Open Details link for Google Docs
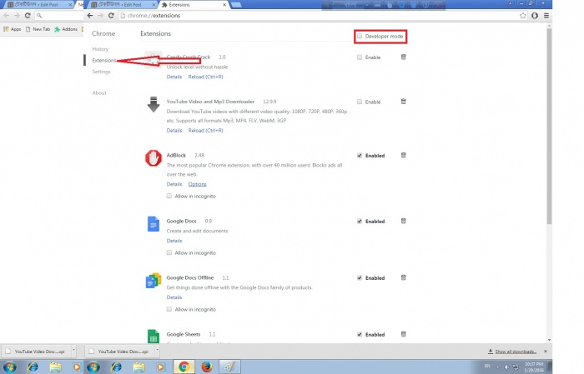 point(174,241)
